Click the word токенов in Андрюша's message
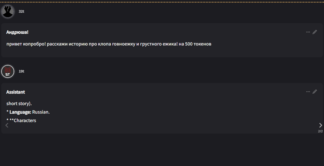Screen dimensions: 324x166 (x=203, y=44)
